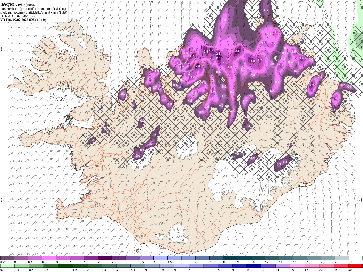This screenshot has width=363, height=272.
Task: Select the bright pink 0.5–0.8 legend swatch
Action: [49, 258]
